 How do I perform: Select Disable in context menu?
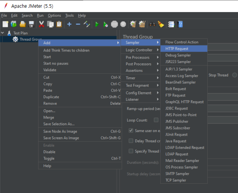[x=80, y=152]
